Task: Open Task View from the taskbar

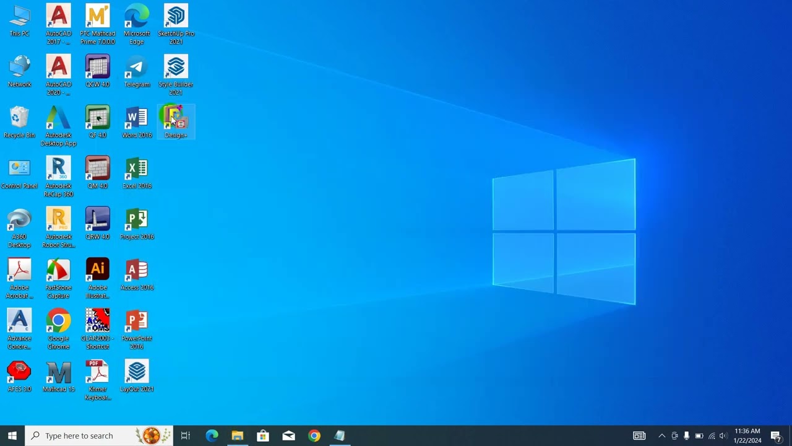Action: [185, 436]
